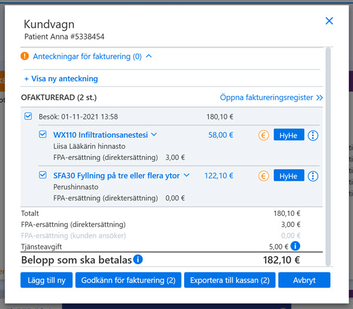The height and width of the screenshot is (309, 353).
Task: Collapse the Anteckningar för fakturering section
Action: click(x=149, y=56)
